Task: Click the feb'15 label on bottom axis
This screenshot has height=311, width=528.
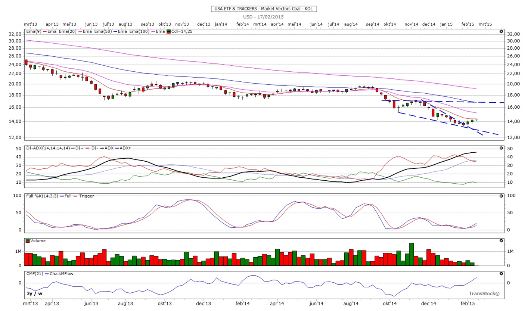Action: pyautogui.click(x=468, y=304)
